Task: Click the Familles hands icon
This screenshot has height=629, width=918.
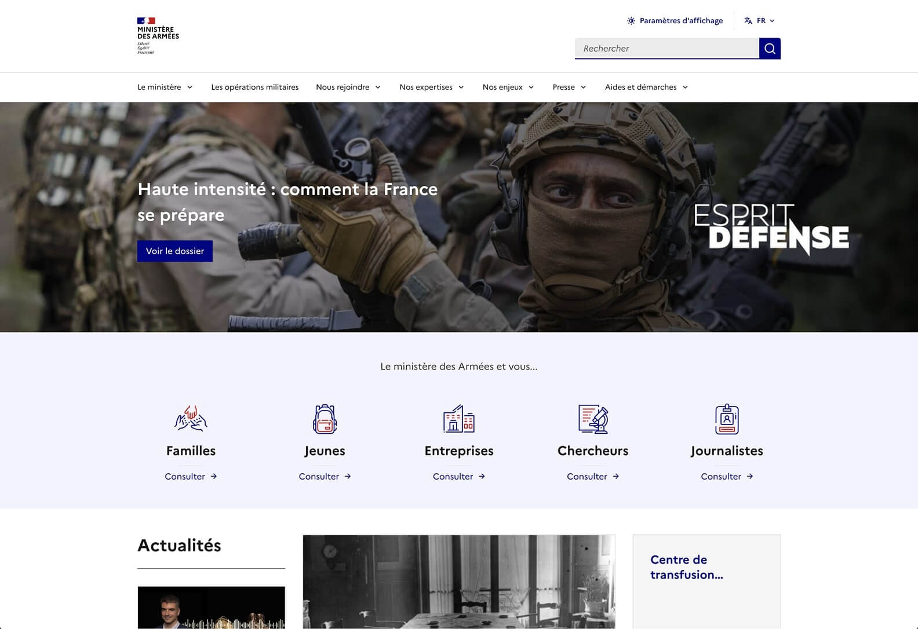Action: click(191, 419)
